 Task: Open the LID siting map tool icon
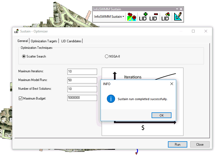(x=131, y=17)
